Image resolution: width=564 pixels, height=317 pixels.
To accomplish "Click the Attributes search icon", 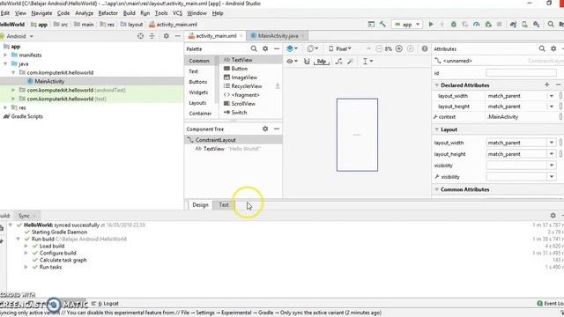I will pyautogui.click(x=542, y=48).
